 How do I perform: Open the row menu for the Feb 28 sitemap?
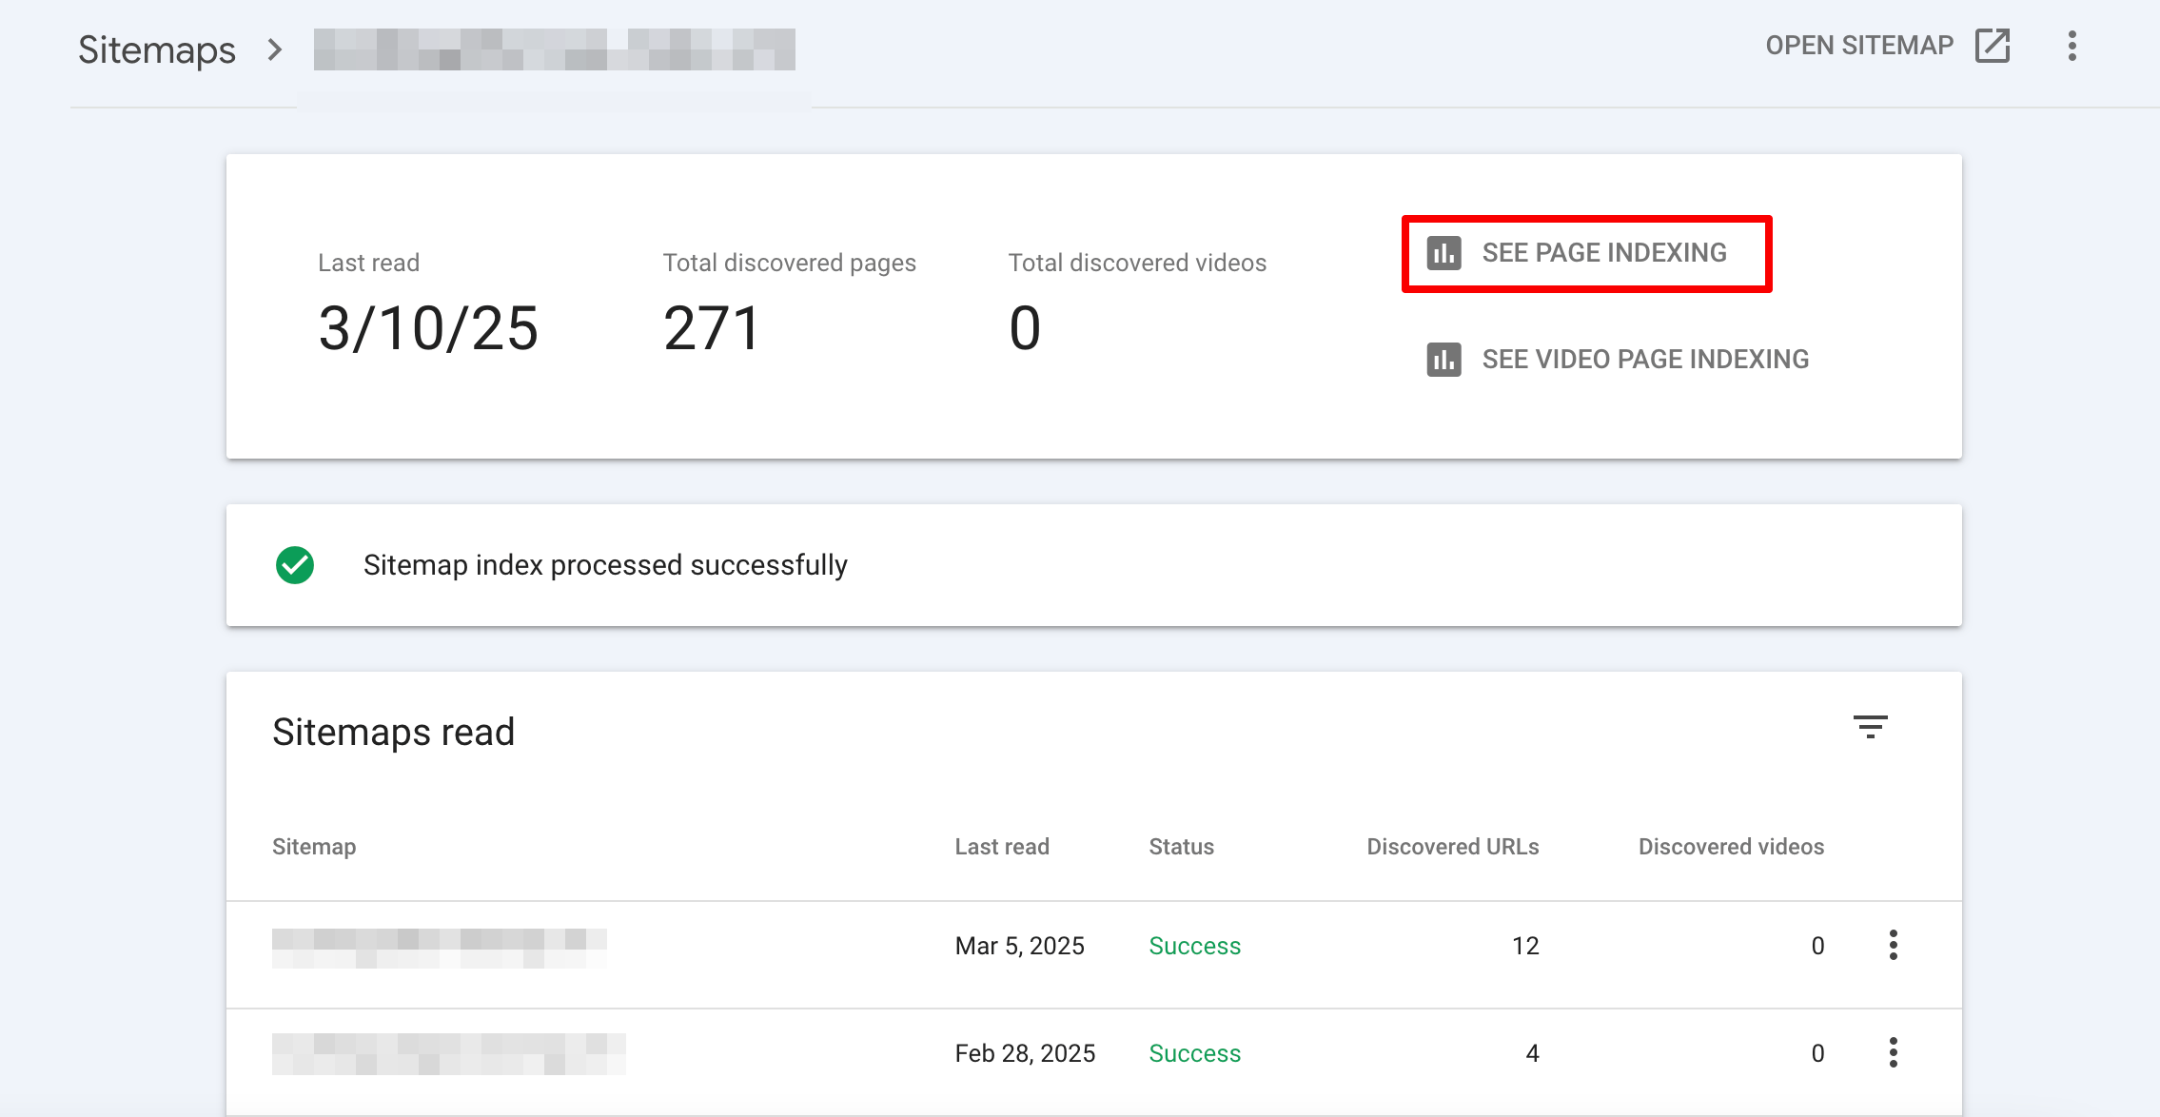[x=1894, y=1052]
